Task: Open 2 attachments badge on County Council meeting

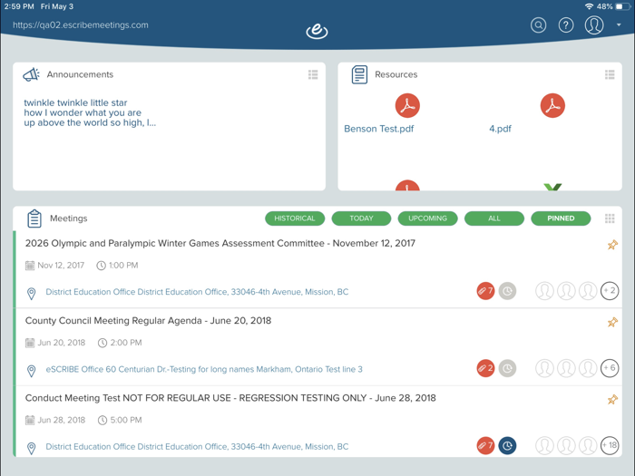Action: click(x=485, y=368)
